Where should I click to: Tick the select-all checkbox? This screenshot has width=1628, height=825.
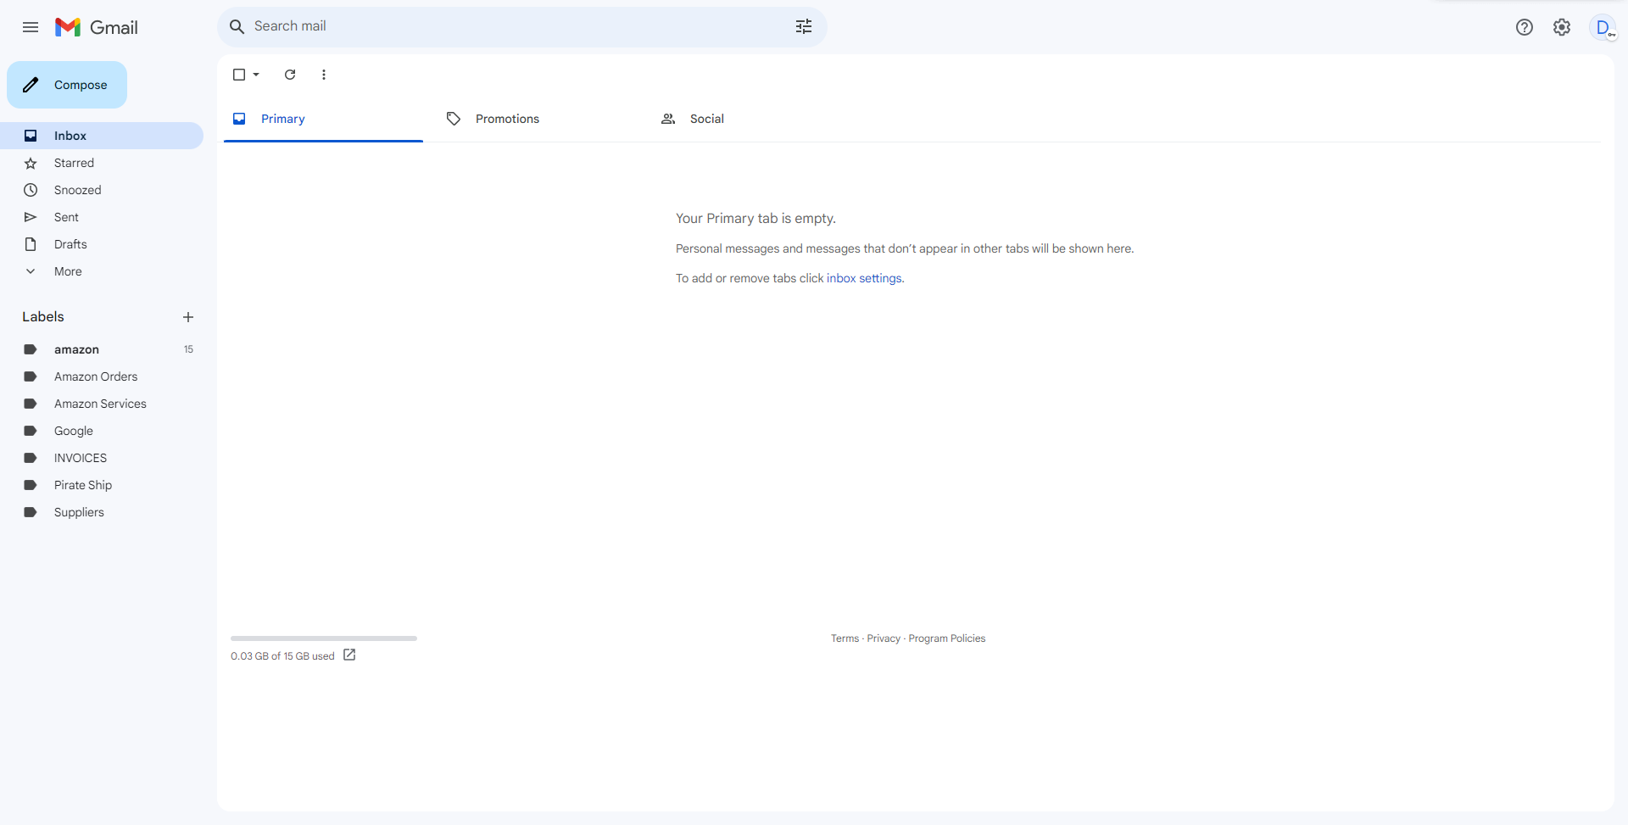point(239,75)
